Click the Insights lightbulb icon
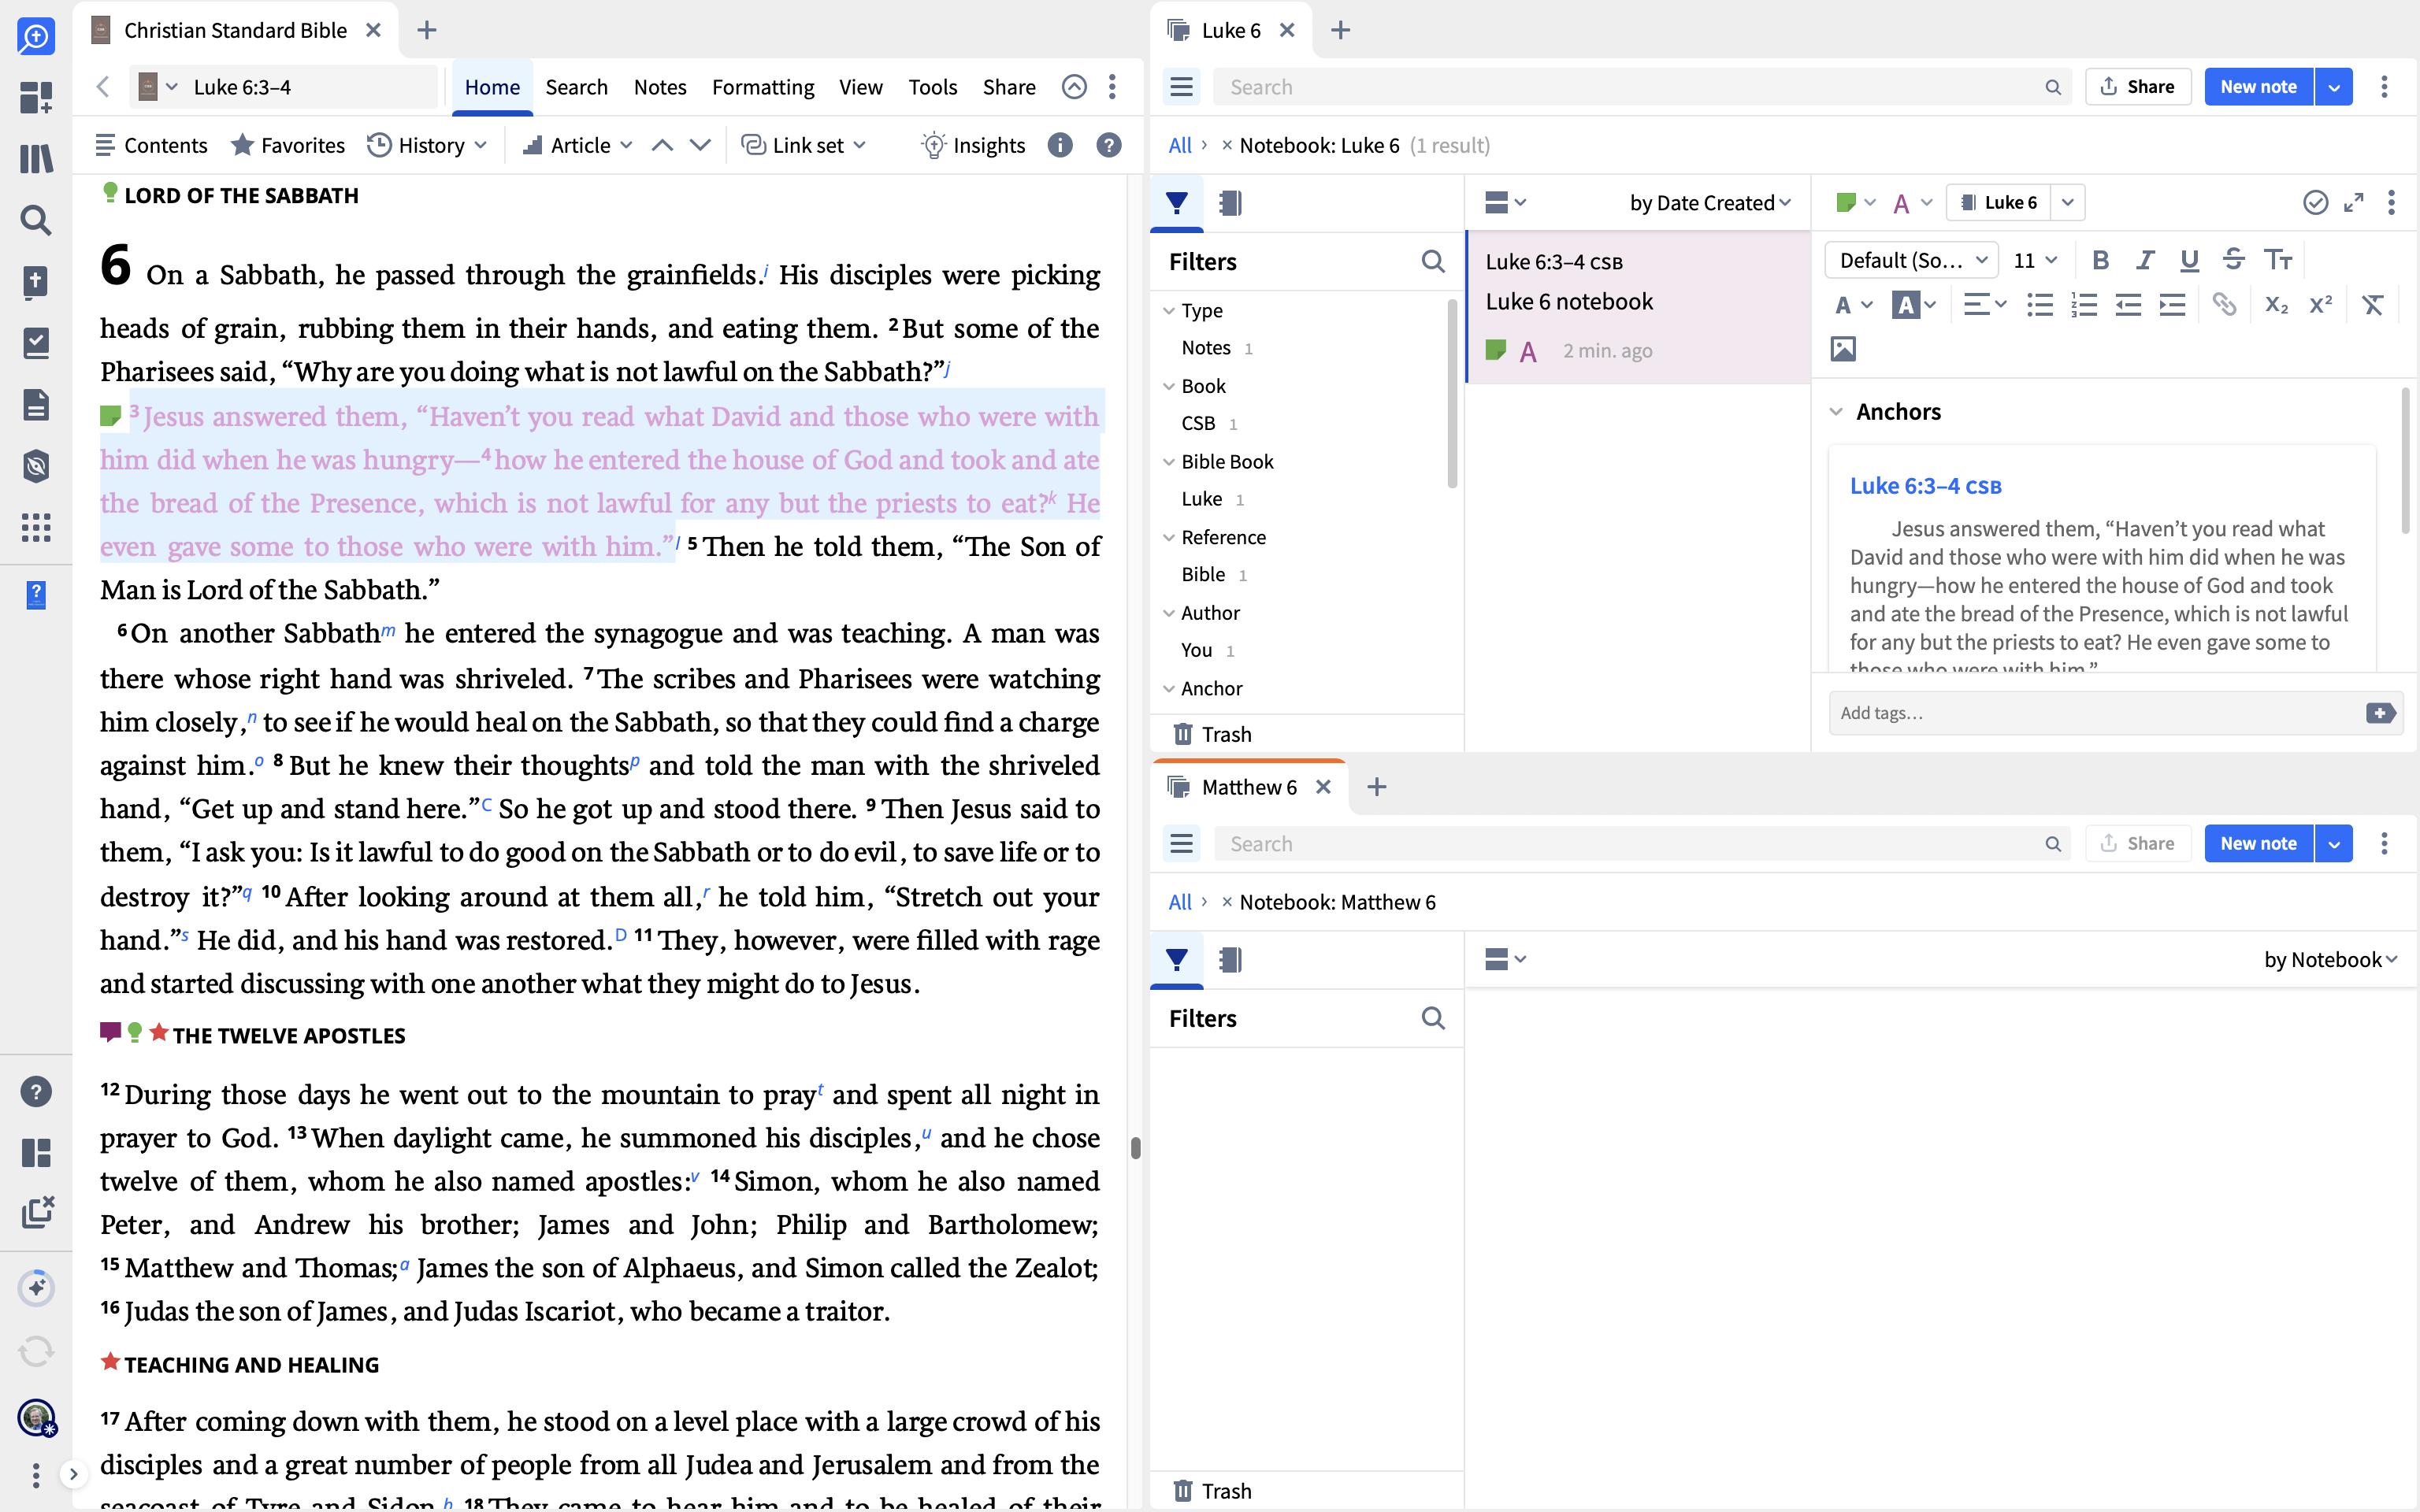This screenshot has width=2420, height=1512. pos(933,146)
